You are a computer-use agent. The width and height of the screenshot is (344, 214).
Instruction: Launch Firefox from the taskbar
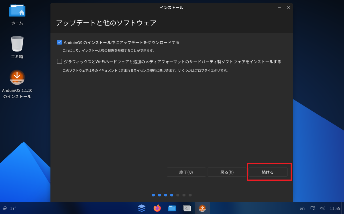click(157, 208)
